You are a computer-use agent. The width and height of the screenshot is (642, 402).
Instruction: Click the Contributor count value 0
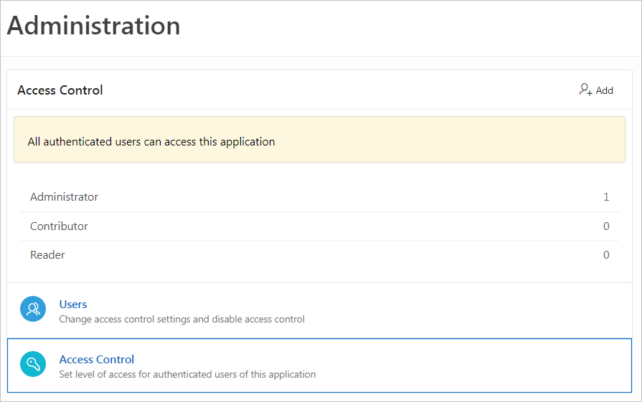(x=606, y=226)
